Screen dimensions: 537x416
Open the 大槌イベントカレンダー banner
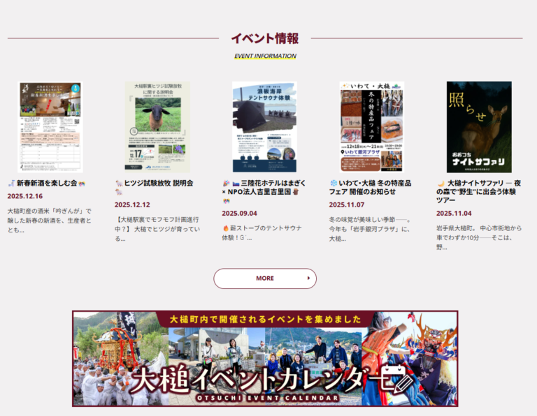265,358
